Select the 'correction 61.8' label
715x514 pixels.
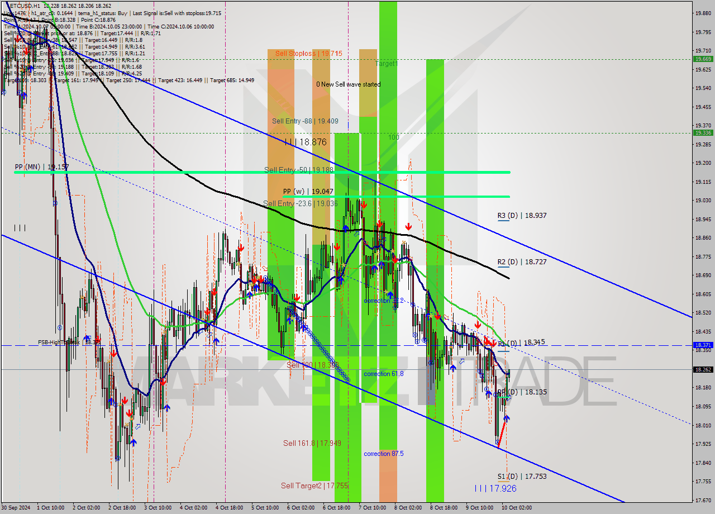click(384, 374)
